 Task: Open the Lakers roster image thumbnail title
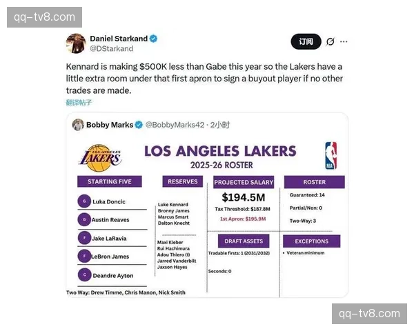220,151
